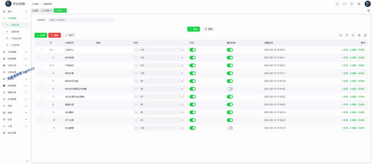
Task: Toggle 置顶内容 switch for 产品资讯
Action: 230,65
